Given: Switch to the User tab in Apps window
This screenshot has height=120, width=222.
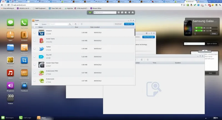Looking at the screenshot, I should 36,24.
